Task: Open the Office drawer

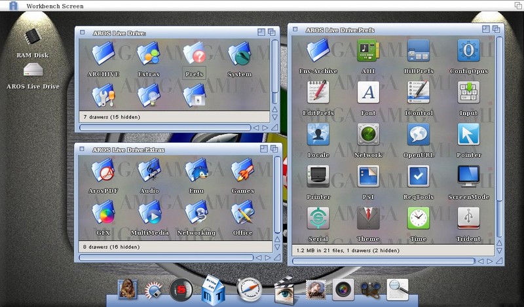Action: 242,212
